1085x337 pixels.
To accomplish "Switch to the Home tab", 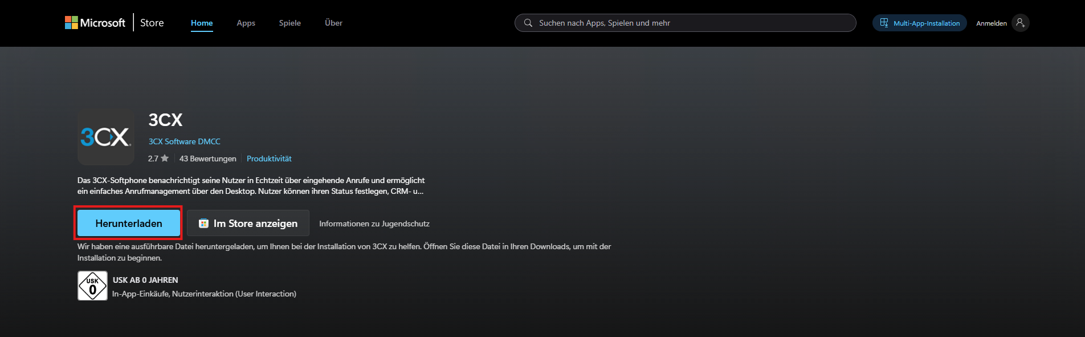I will point(202,23).
